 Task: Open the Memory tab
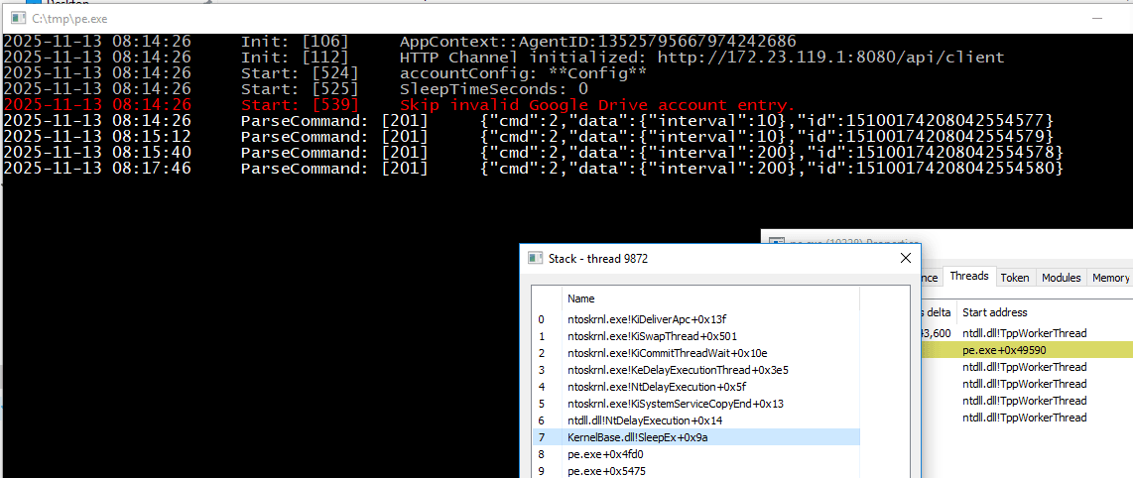click(1110, 278)
